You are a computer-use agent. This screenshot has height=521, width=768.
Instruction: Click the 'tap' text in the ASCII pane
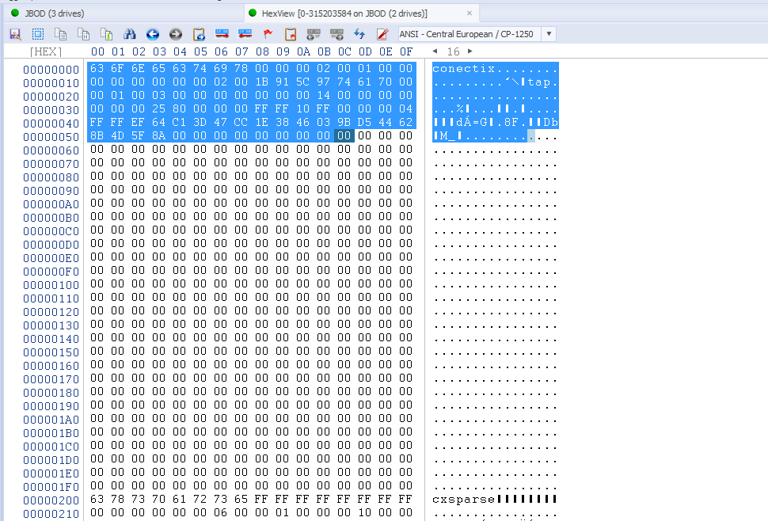(x=538, y=82)
